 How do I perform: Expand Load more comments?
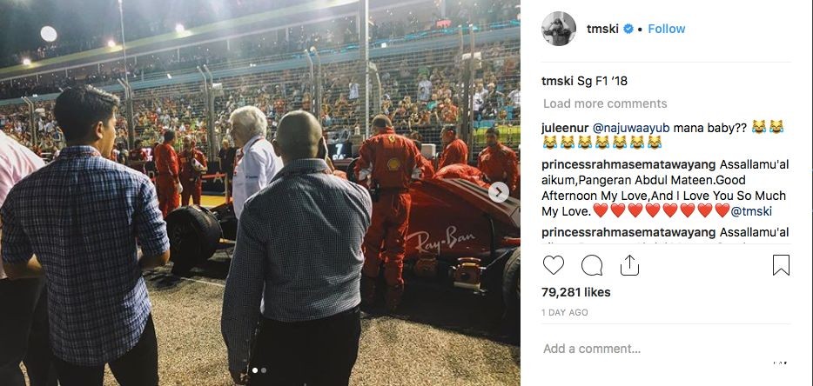[x=605, y=103]
